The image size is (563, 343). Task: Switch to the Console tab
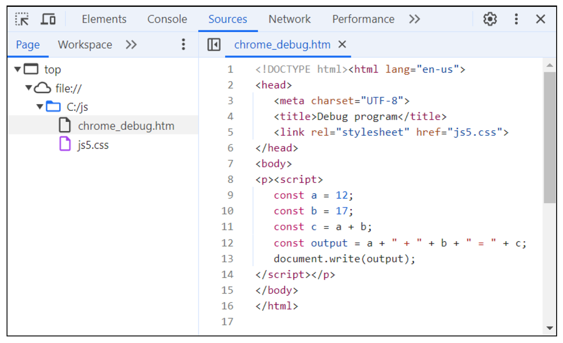[x=167, y=20]
